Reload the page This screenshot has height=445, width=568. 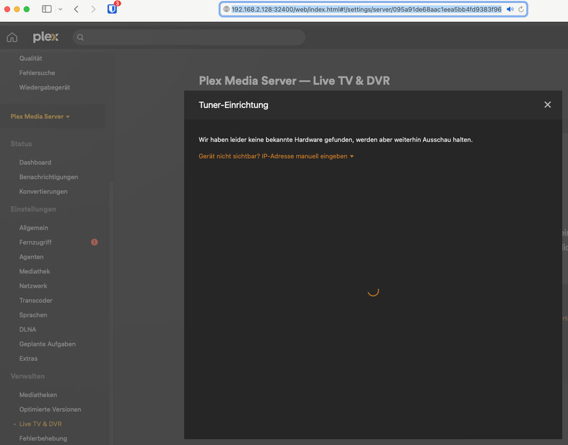[521, 9]
